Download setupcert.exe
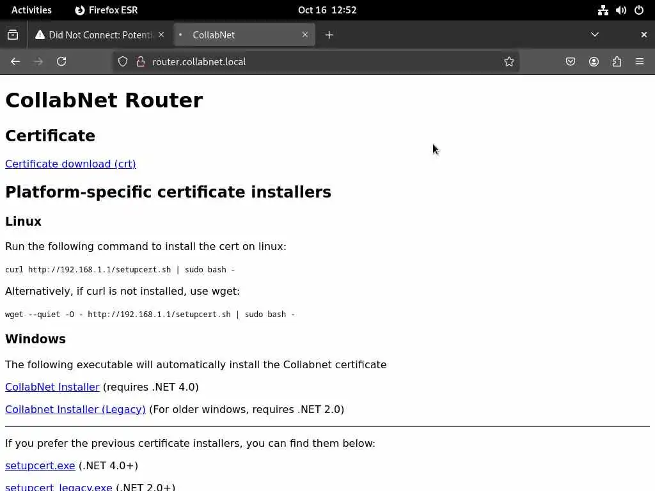 pos(40,465)
